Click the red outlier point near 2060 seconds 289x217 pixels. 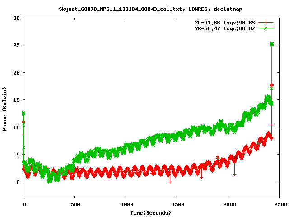tap(234, 175)
